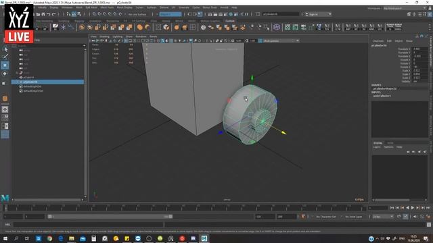433x243 pixels.
Task: Open the viewport Shading menu
Action: pos(104,36)
